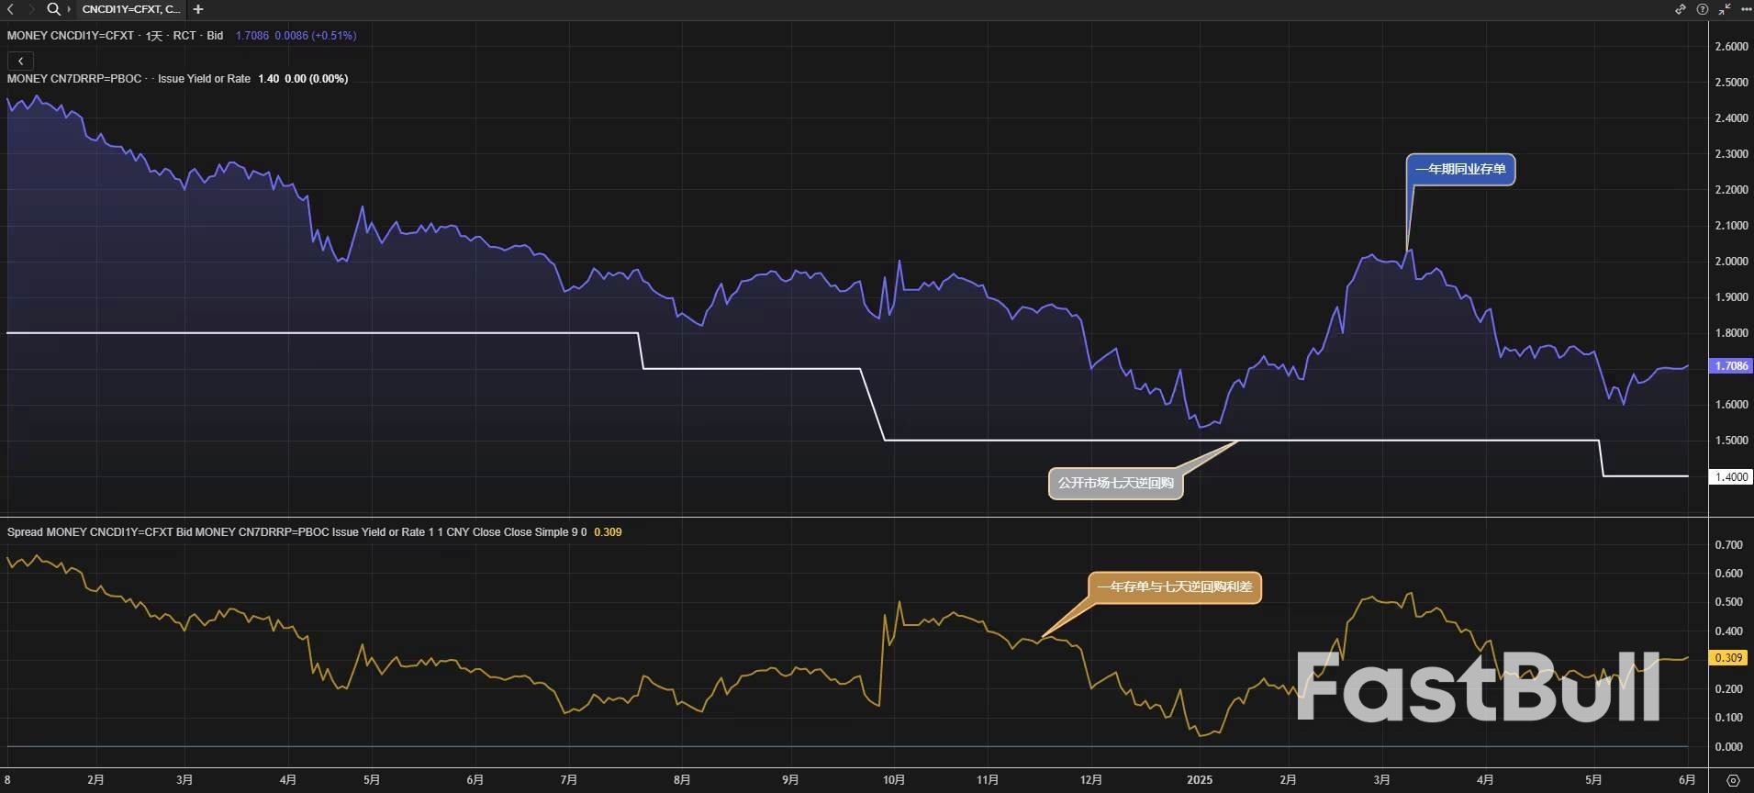Click the 1.7086 price axis label

(1731, 365)
